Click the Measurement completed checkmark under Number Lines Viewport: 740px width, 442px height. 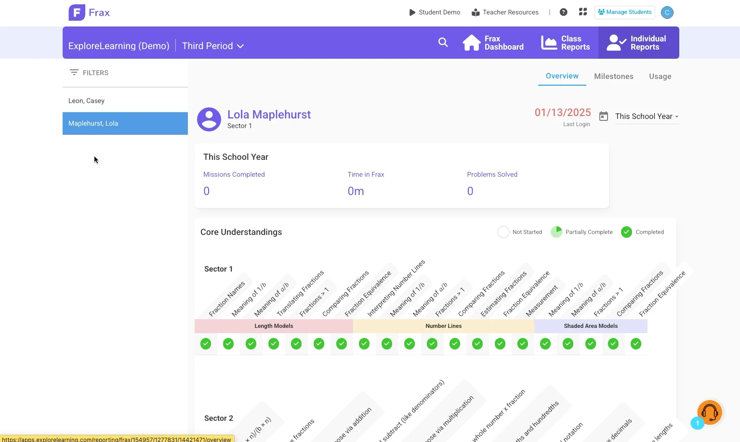click(x=523, y=344)
